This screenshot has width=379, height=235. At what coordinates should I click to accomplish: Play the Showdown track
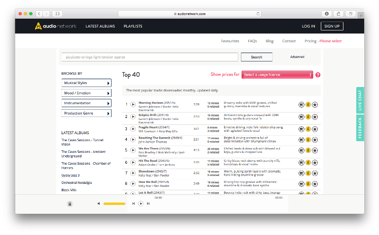coord(133,173)
